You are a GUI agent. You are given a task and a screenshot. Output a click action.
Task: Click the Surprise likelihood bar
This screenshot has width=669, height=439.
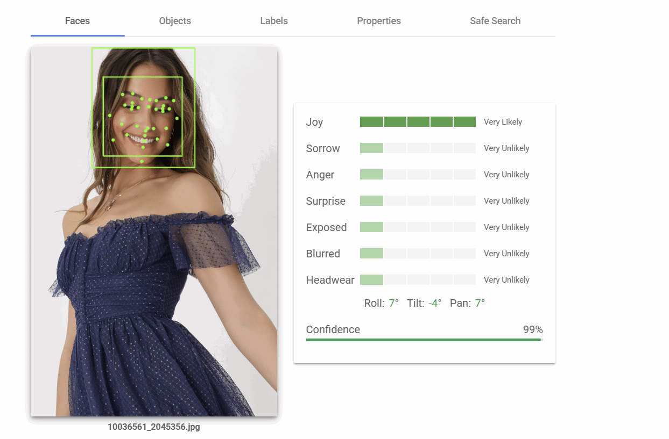(x=418, y=200)
